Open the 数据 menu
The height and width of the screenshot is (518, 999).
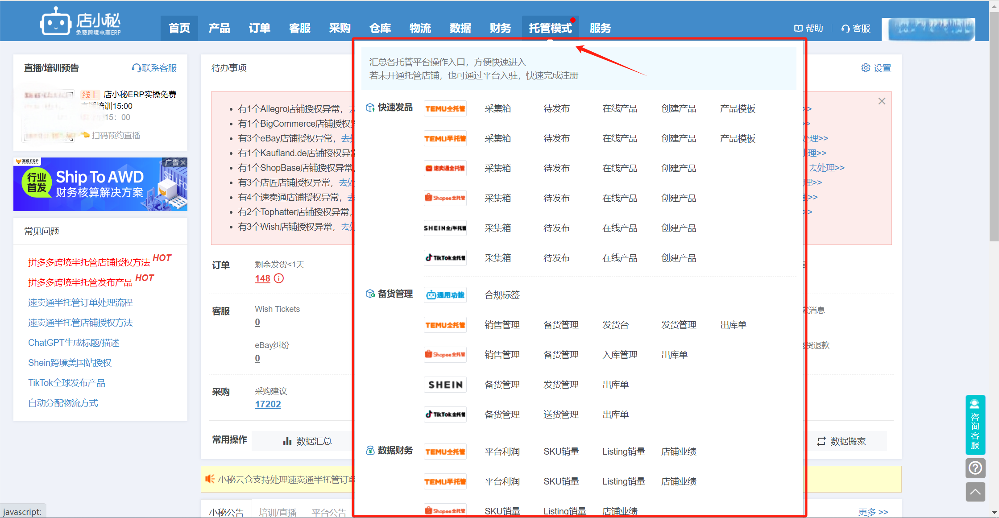pyautogui.click(x=460, y=28)
